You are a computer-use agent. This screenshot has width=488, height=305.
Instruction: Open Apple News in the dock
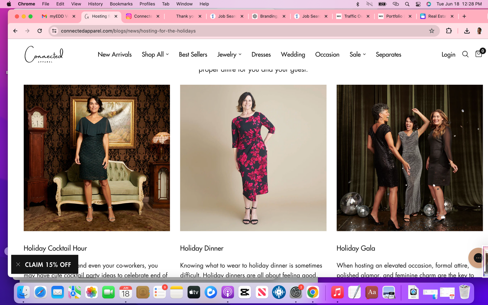(262, 292)
